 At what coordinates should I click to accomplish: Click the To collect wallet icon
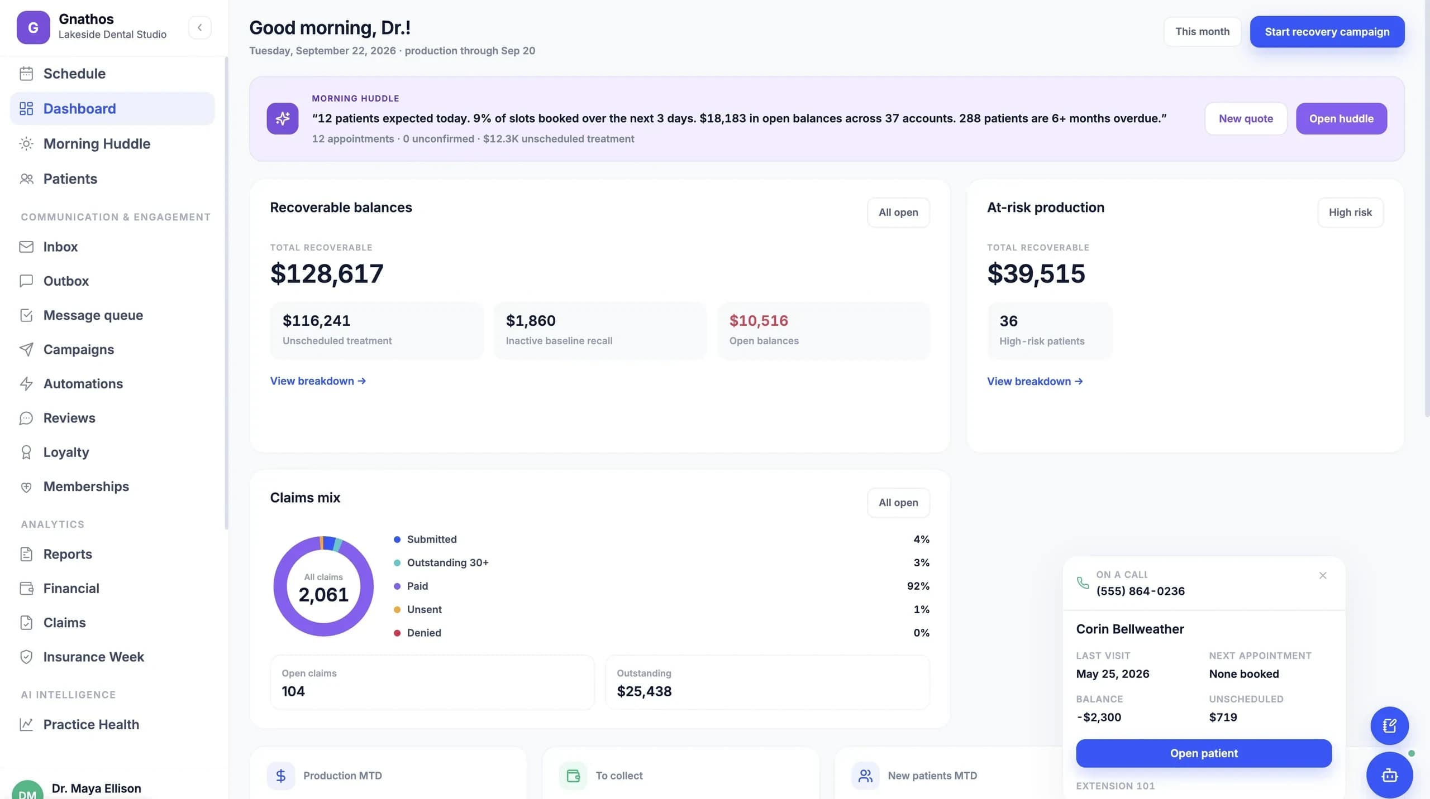pyautogui.click(x=573, y=776)
